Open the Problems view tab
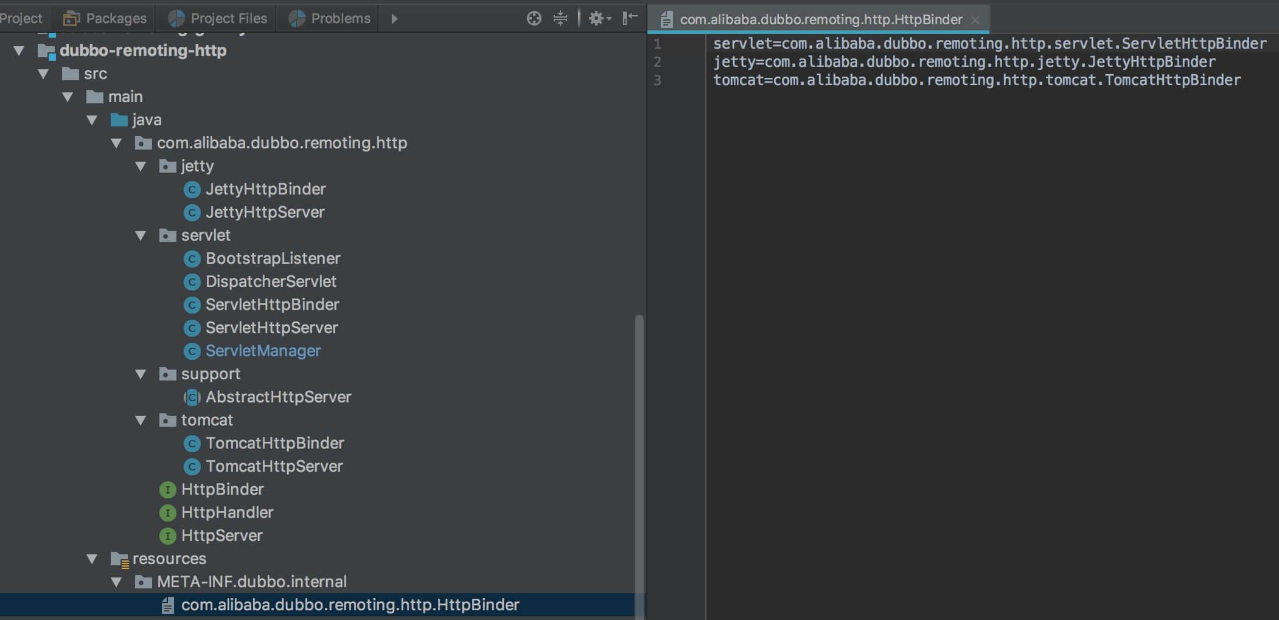 [330, 18]
